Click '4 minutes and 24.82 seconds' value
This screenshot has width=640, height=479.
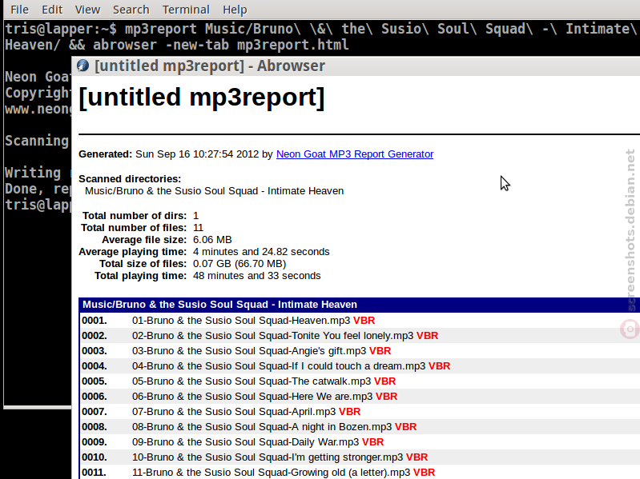(x=261, y=252)
